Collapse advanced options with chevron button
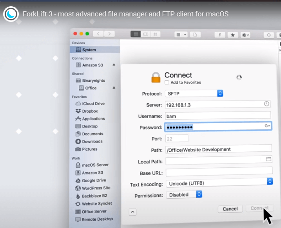281x228 pixels. [x=132, y=212]
